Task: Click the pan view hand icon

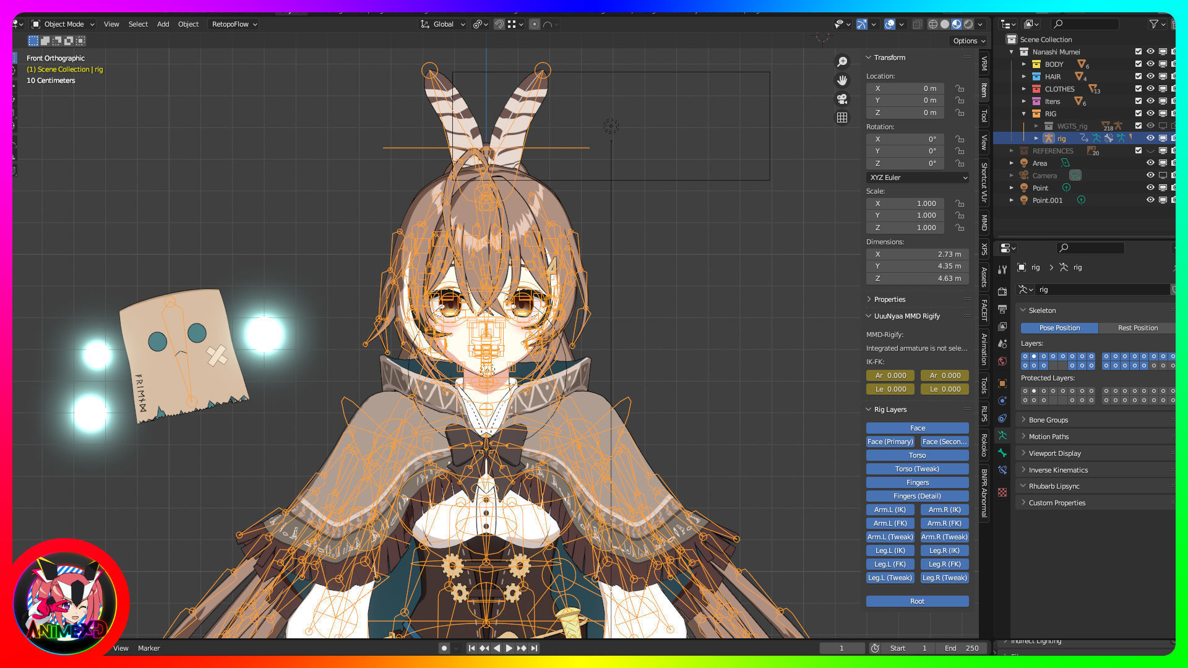Action: tap(842, 80)
